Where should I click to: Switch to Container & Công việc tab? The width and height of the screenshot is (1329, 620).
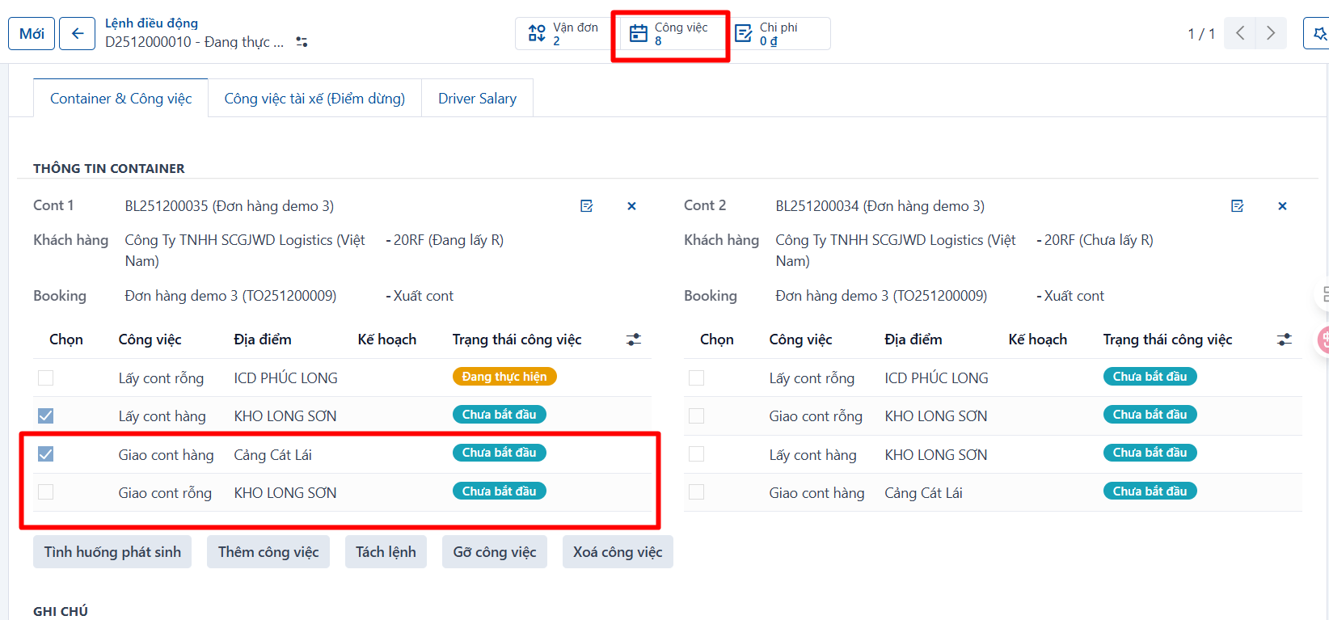tap(120, 99)
